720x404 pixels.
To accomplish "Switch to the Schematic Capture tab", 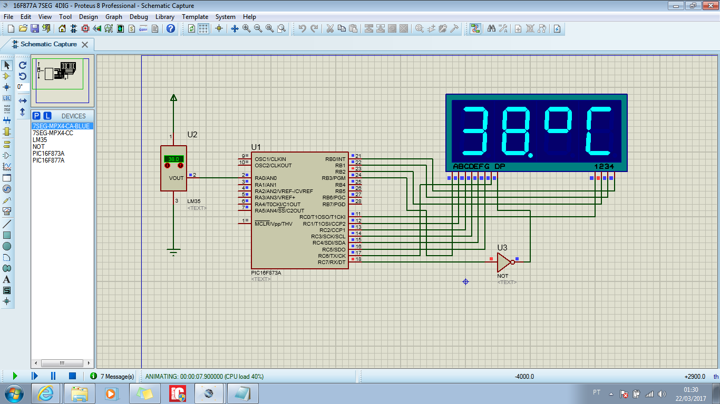I will [48, 44].
